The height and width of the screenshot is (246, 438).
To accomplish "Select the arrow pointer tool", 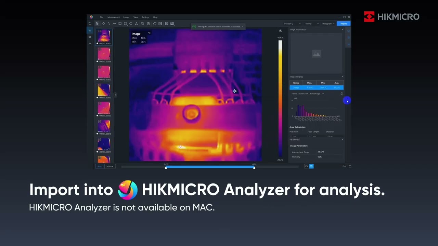I will click(97, 24).
